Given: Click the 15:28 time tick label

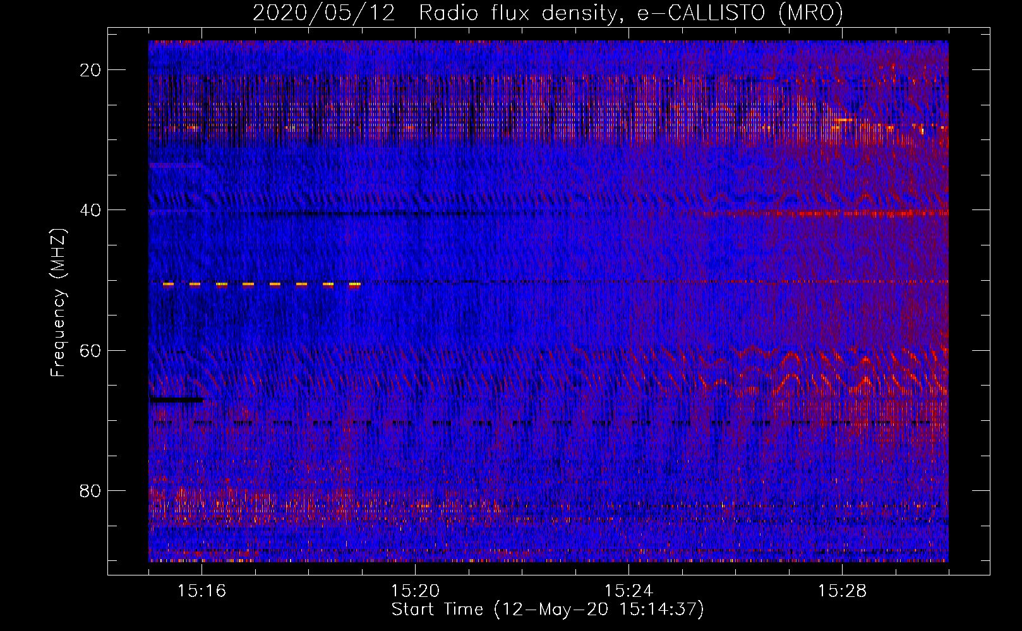Looking at the screenshot, I should coord(842,591).
